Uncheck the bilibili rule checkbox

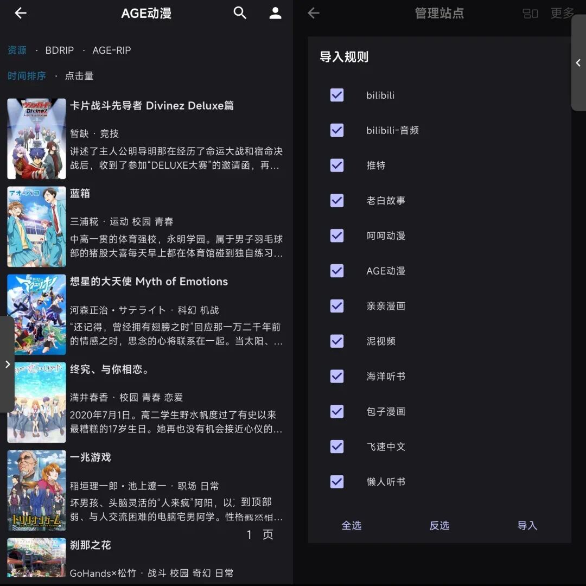(x=337, y=95)
